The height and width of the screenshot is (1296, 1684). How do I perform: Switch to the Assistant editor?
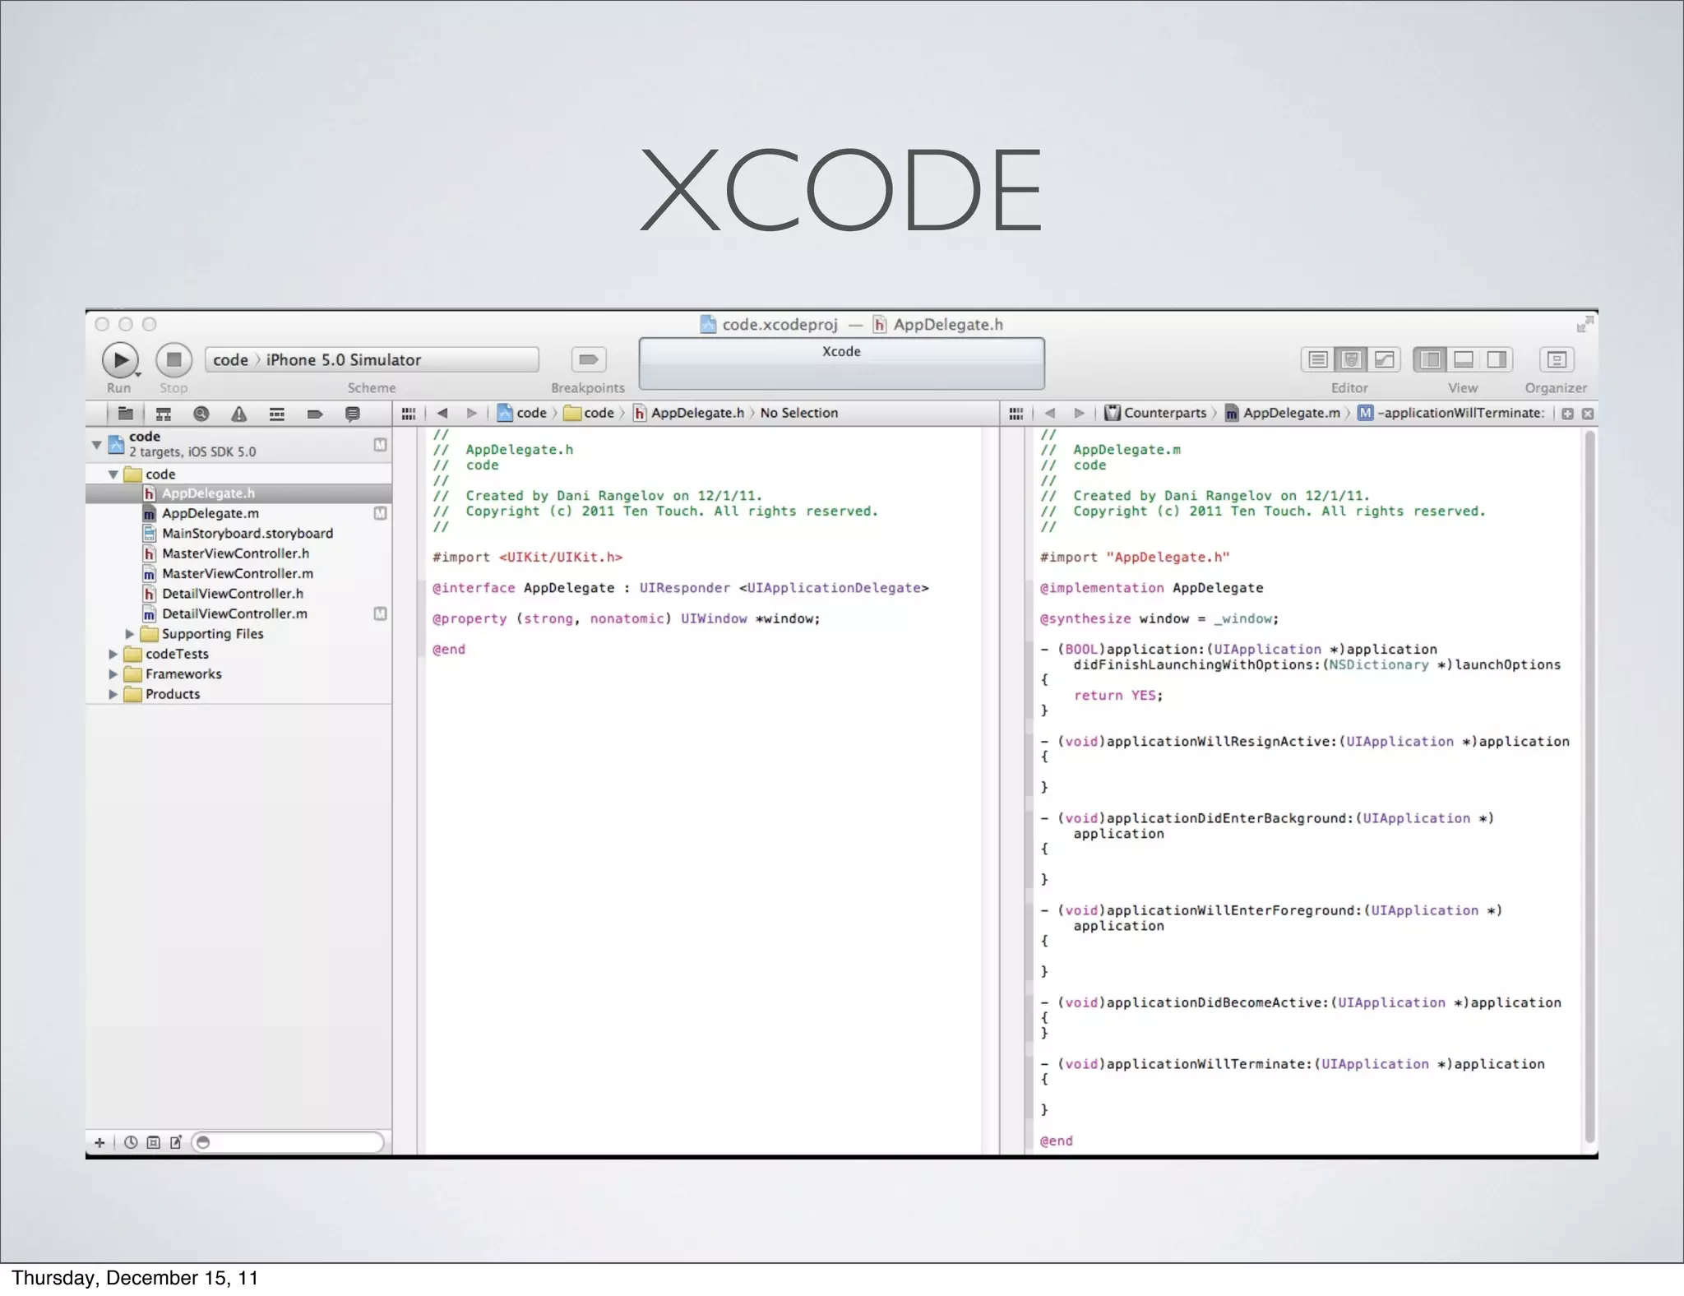[1350, 359]
